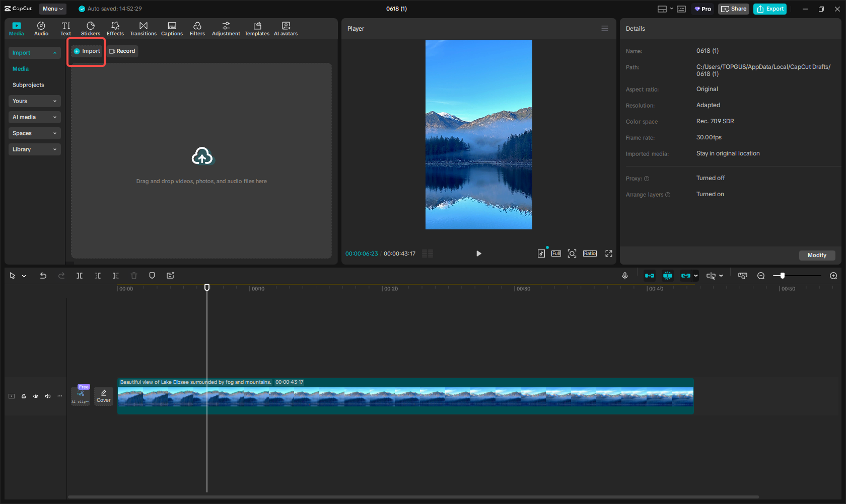The width and height of the screenshot is (846, 504).
Task: Switch to the Audio tab
Action: 41,29
